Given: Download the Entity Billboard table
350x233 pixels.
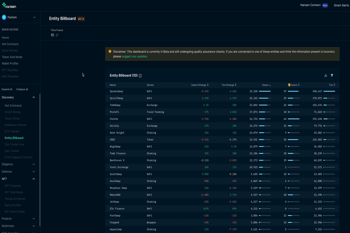Looking at the screenshot, I should 326,75.
